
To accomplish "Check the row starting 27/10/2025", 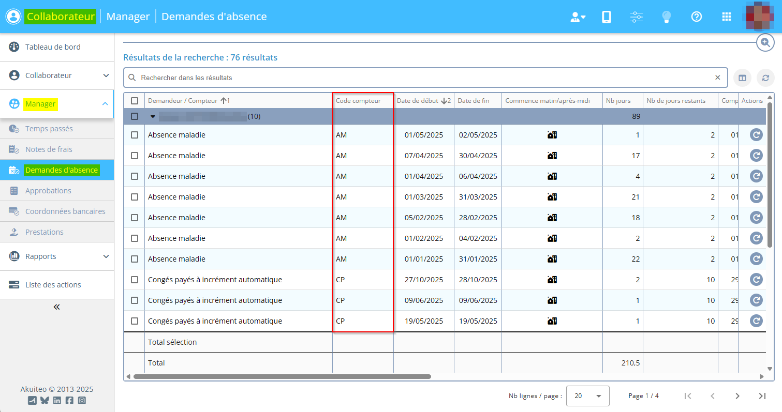I will pyautogui.click(x=135, y=280).
